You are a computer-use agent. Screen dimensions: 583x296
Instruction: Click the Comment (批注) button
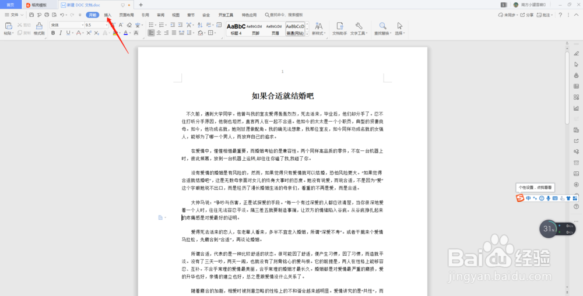(545, 15)
